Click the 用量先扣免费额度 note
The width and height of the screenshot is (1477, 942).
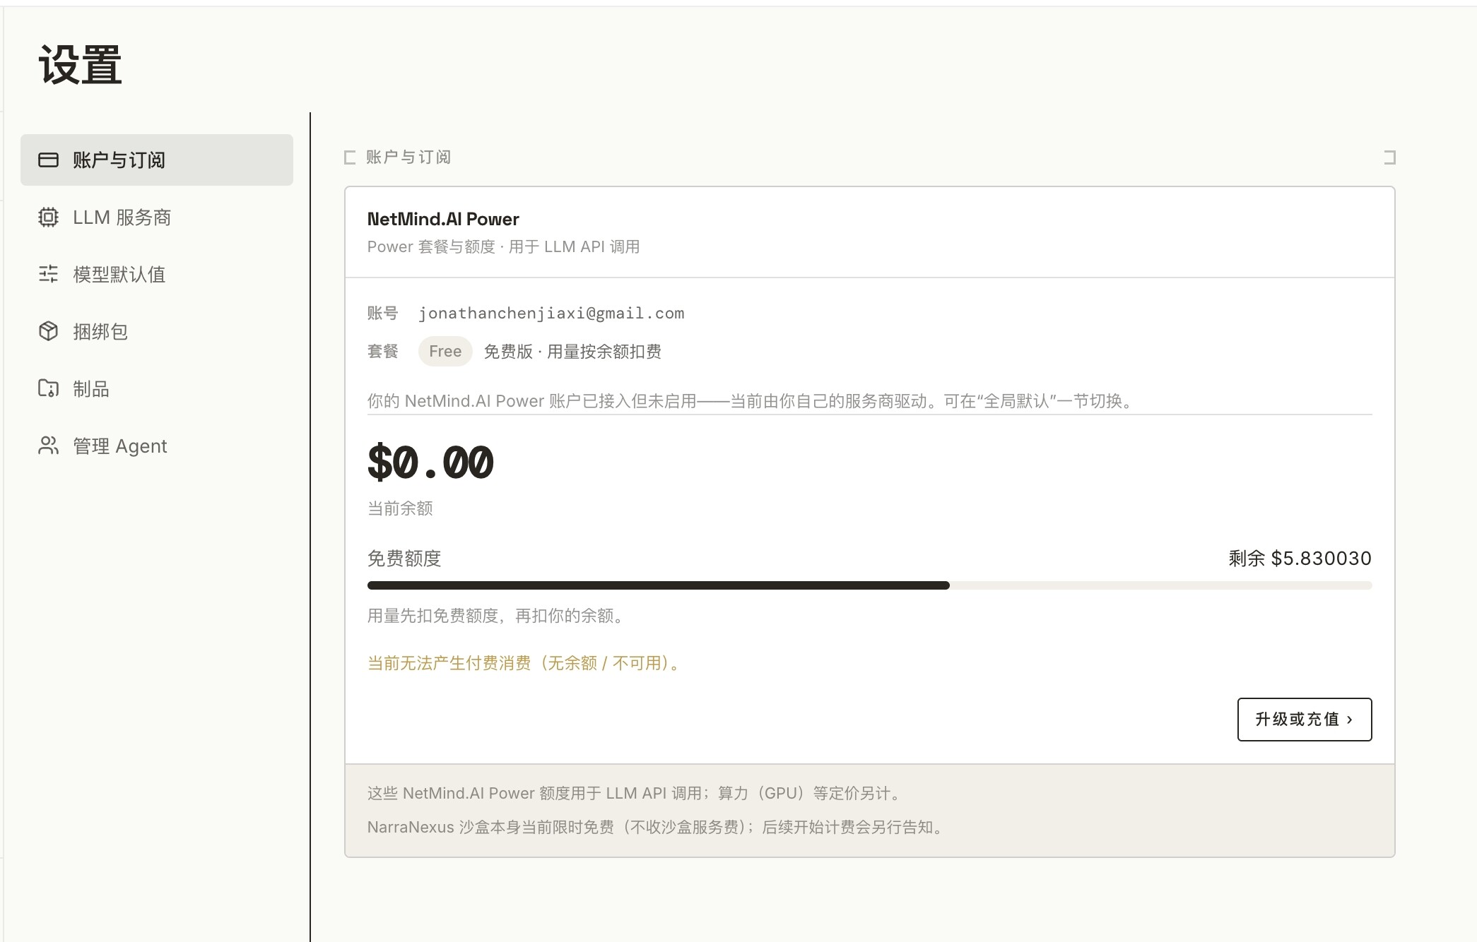[x=496, y=616]
